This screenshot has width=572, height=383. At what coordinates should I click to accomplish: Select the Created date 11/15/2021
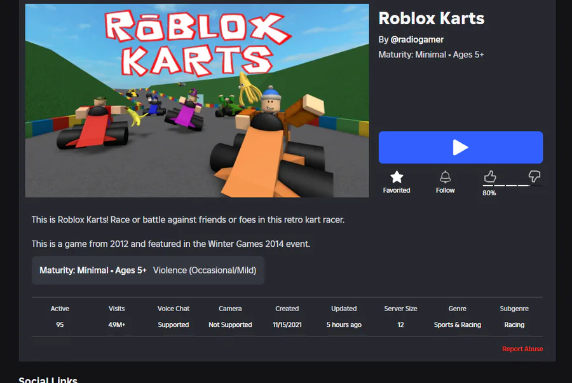click(287, 324)
